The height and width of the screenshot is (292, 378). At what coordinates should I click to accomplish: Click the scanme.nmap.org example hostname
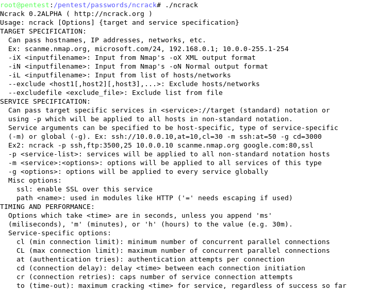(x=56, y=49)
